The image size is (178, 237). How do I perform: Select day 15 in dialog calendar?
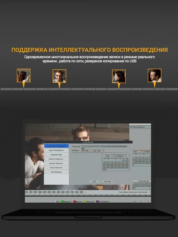[123, 164]
